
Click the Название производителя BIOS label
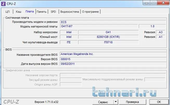point(37,55)
